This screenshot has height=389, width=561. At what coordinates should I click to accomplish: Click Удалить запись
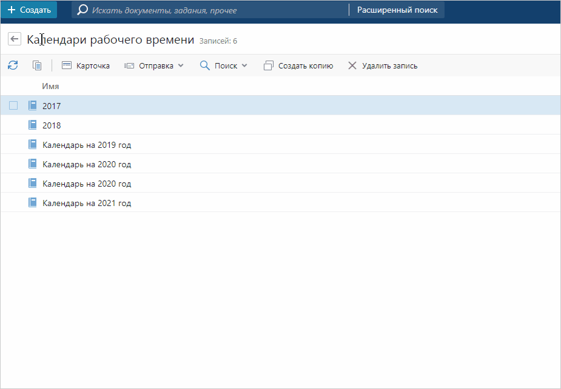382,65
